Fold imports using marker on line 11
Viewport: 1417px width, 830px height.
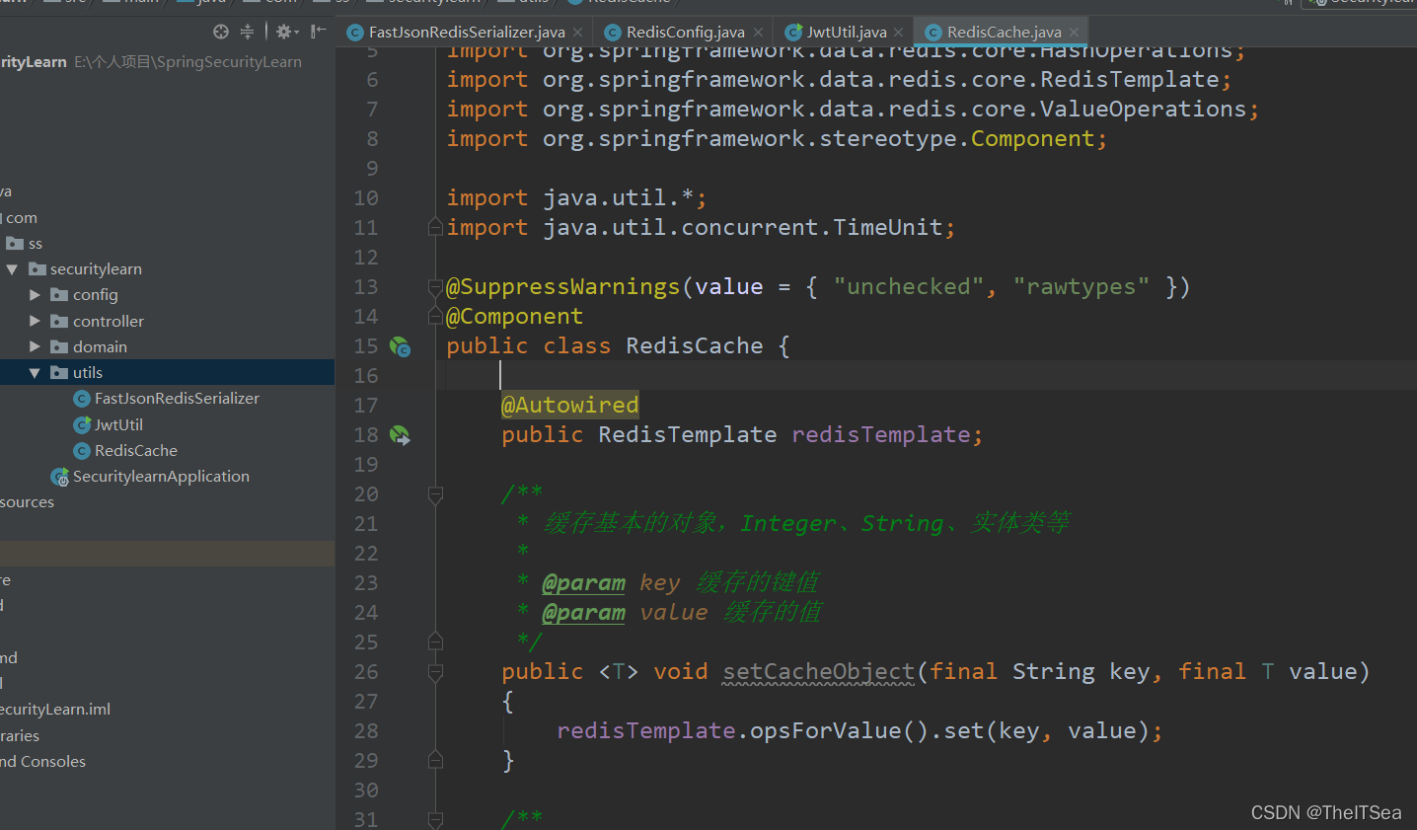435,228
